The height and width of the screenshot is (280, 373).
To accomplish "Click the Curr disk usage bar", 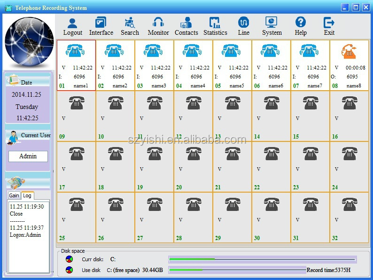I will coord(262,259).
